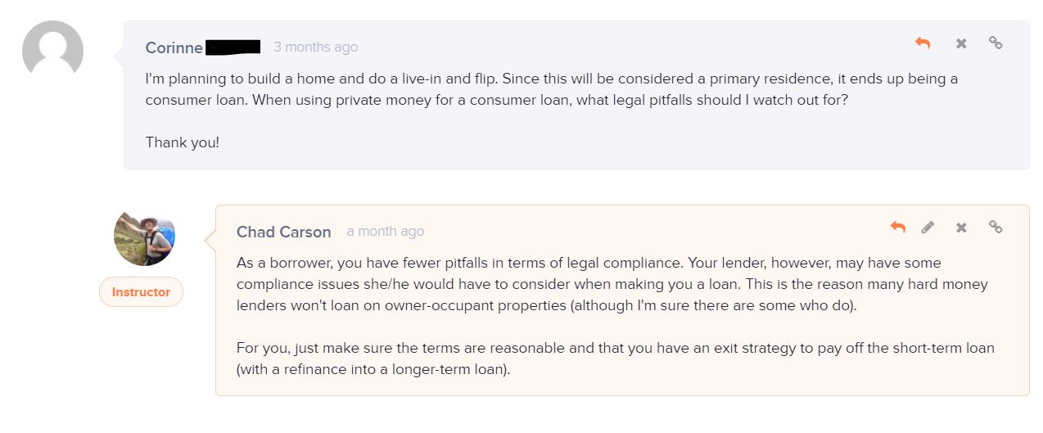
Task: Open the permalink chain icon on Chad's reply
Action: coord(996,227)
